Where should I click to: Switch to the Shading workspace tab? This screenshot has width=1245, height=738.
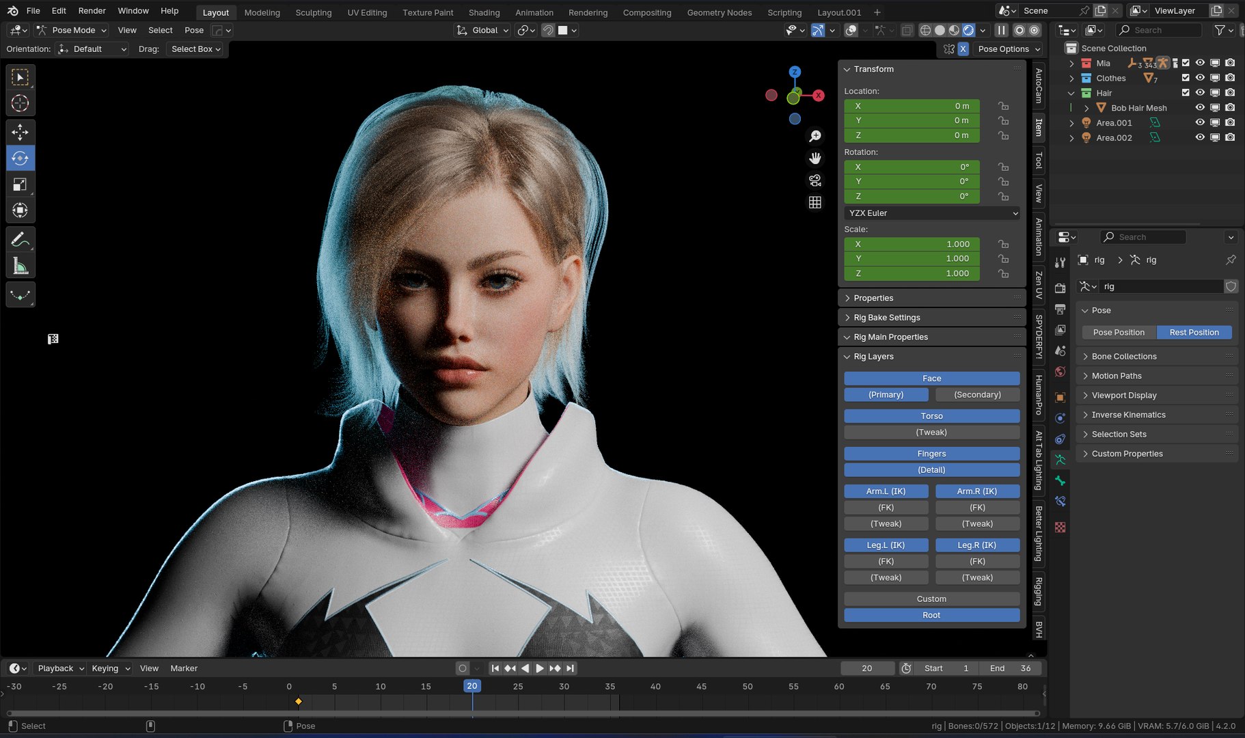coord(484,12)
